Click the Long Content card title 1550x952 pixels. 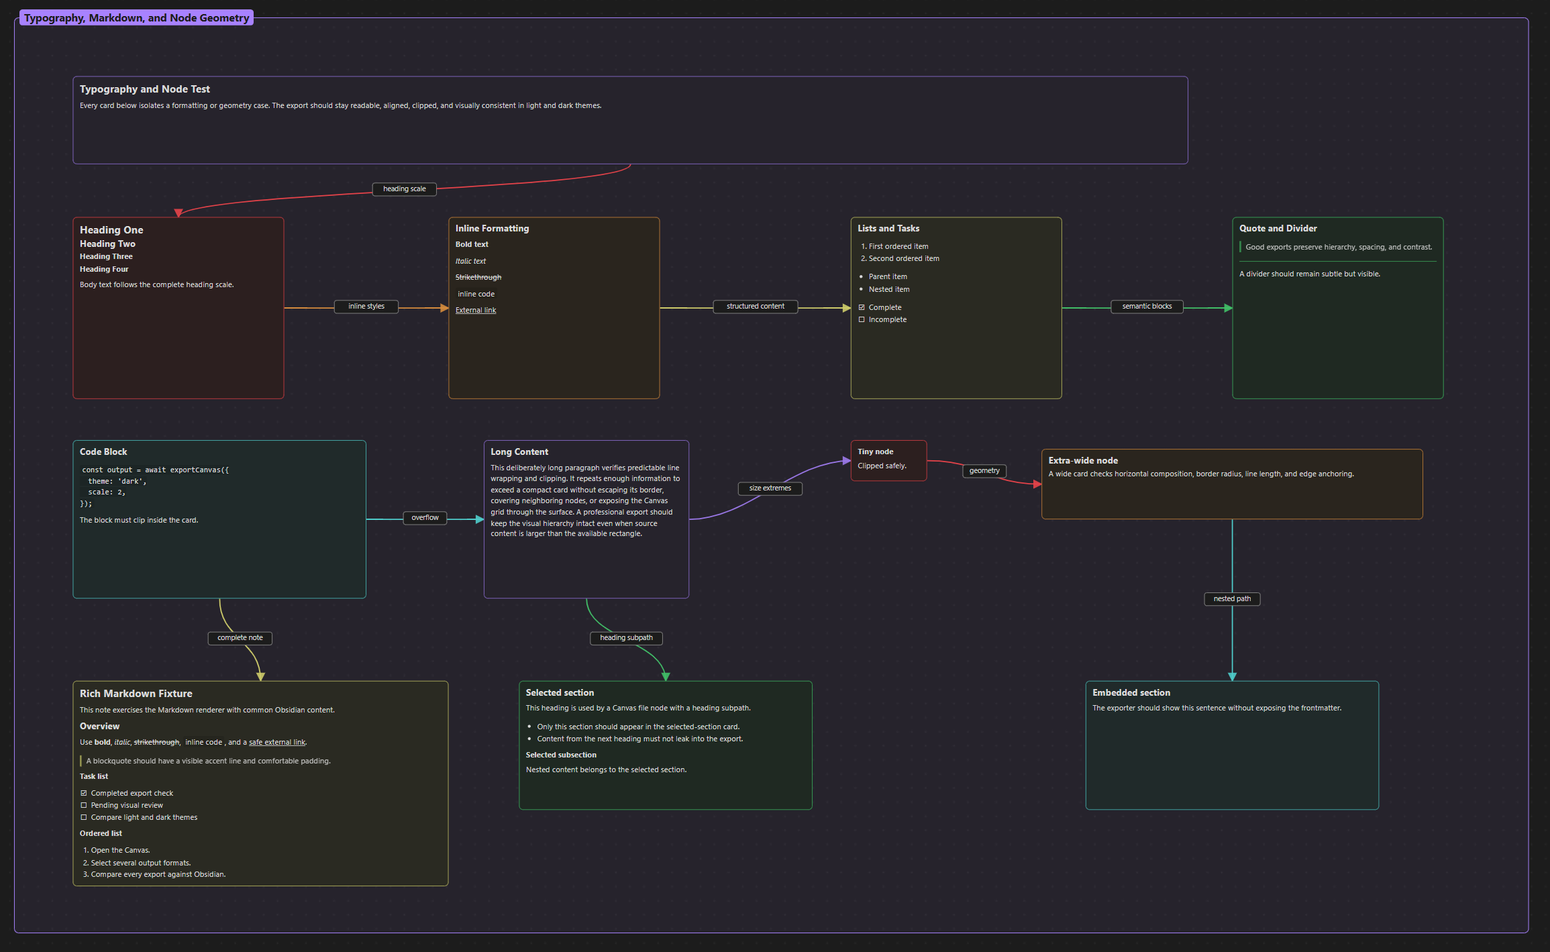[x=519, y=452]
